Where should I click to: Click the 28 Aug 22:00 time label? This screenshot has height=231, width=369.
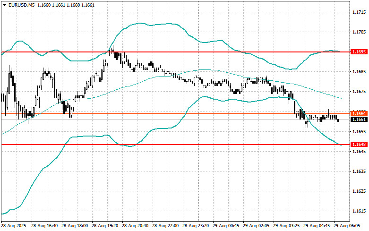pyautogui.click(x=165, y=226)
